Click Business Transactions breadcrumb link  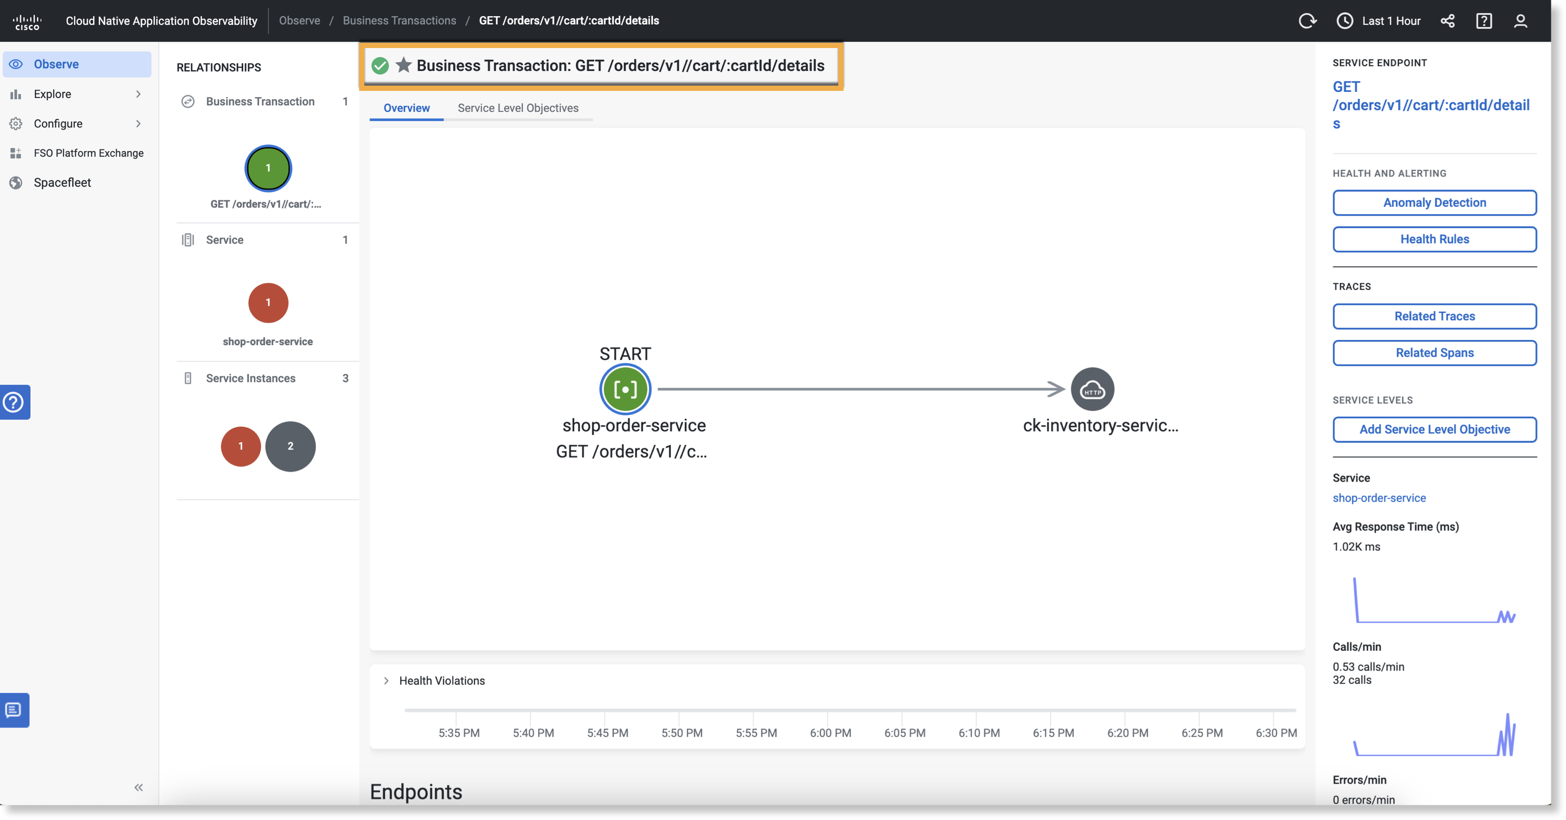[399, 21]
